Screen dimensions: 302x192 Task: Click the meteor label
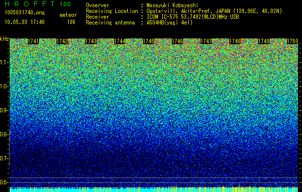click(x=68, y=15)
